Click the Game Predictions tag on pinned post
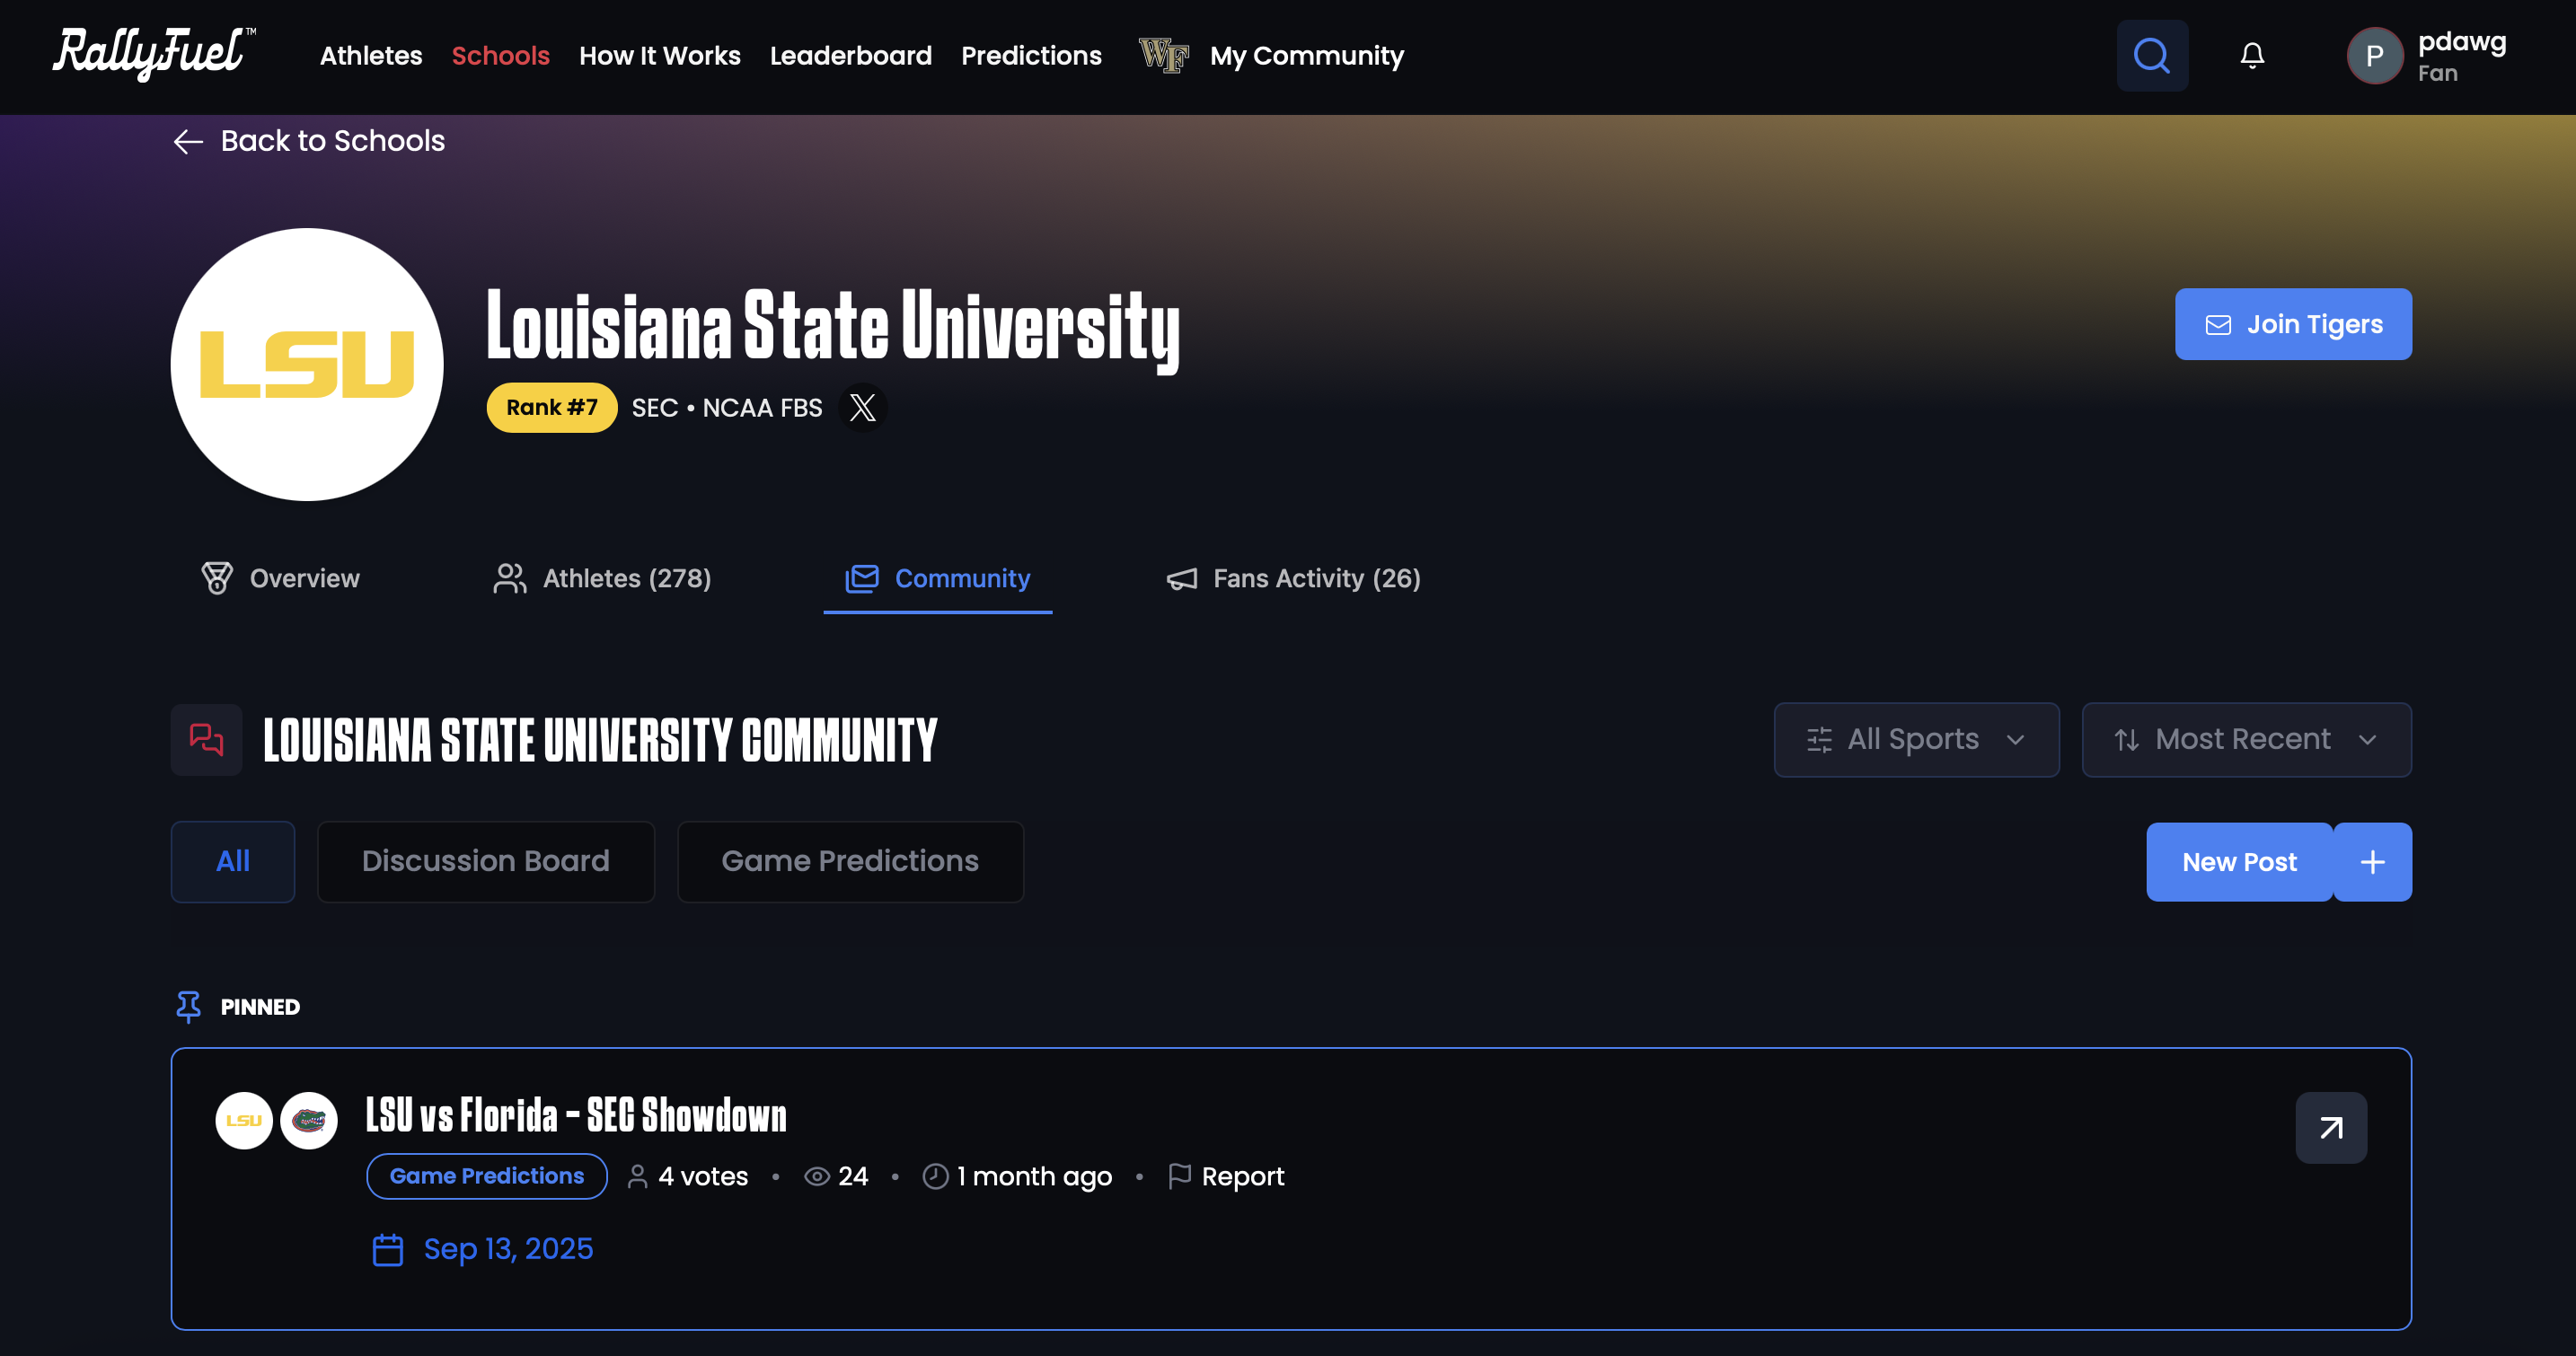 point(487,1176)
